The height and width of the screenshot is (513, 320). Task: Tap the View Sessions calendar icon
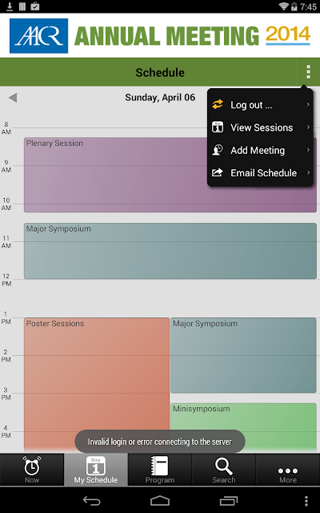click(x=218, y=127)
